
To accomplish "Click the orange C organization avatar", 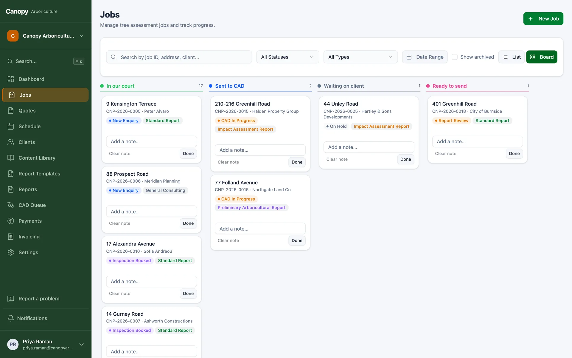I will coord(13,36).
